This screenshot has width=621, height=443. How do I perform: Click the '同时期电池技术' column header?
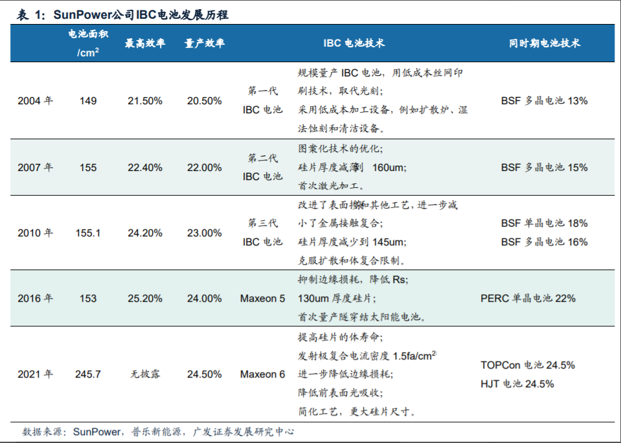coord(545,43)
